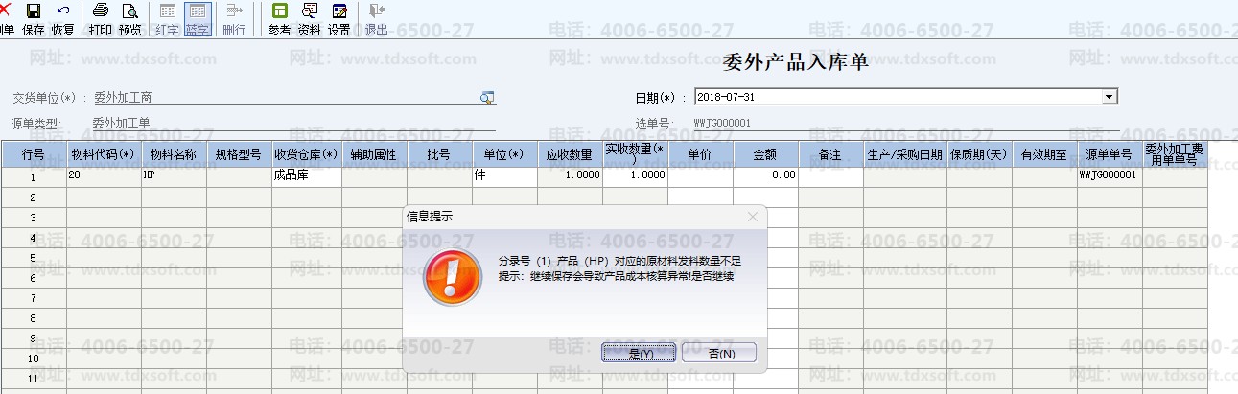Image resolution: width=1238 pixels, height=394 pixels.
Task: Open the 资料 (Data) tool
Action: 309,19
